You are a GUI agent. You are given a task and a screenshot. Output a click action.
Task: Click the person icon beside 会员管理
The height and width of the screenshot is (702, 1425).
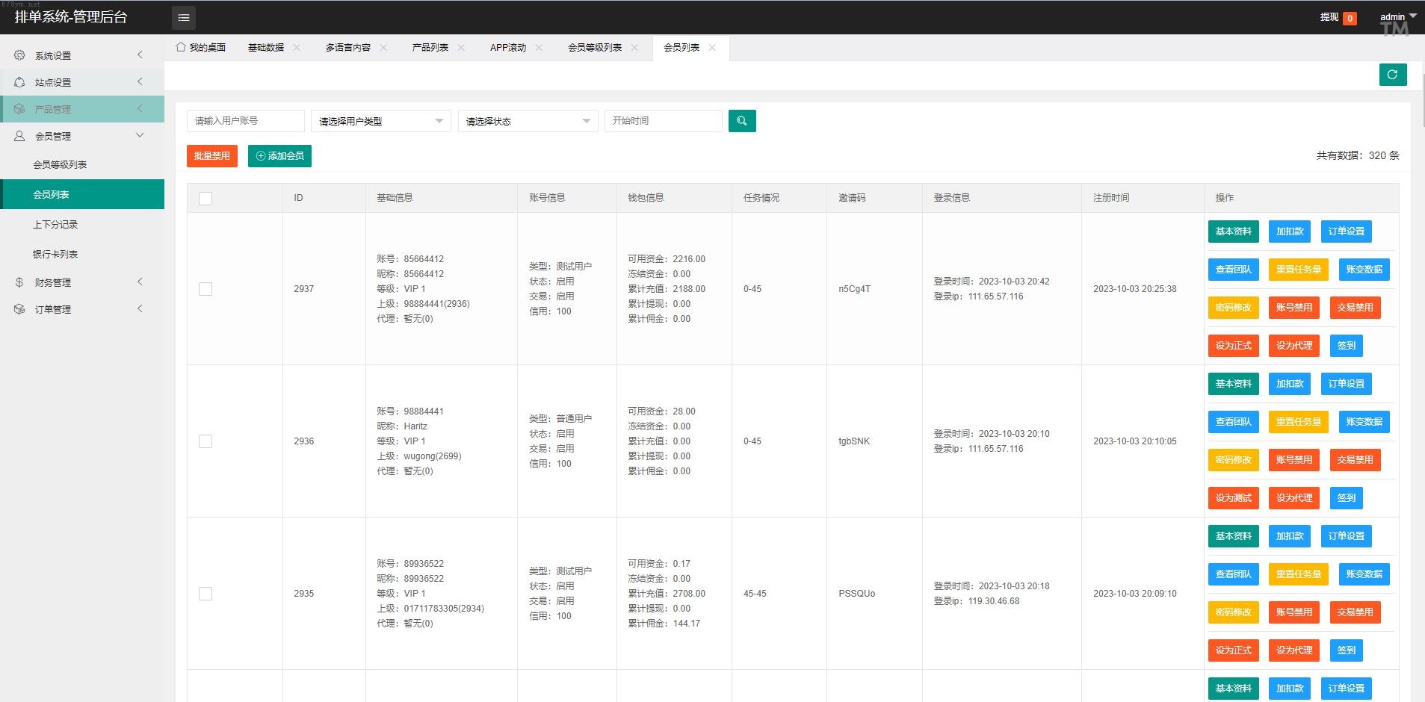[19, 136]
